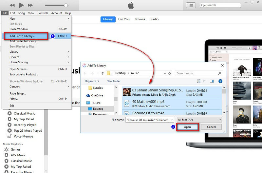The height and width of the screenshot is (173, 262).
Task: Expand the Devices submenu
Action: [x=37, y=57]
